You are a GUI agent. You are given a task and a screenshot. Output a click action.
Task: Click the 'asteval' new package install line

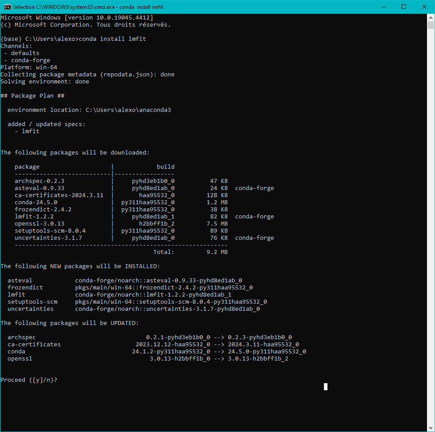(x=124, y=281)
